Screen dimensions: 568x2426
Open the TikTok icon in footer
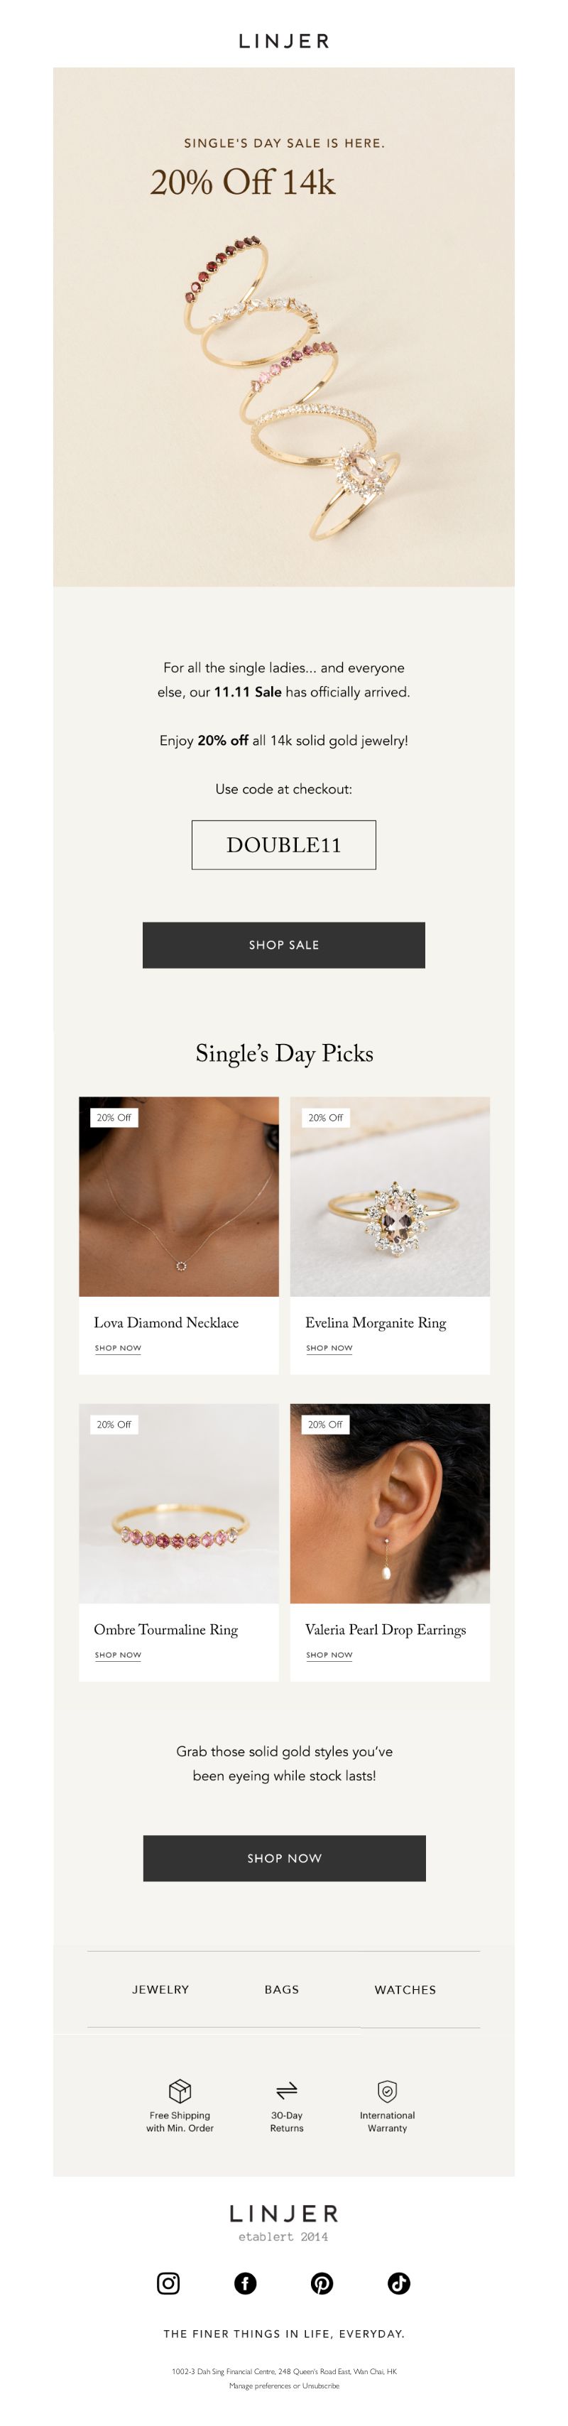[400, 2283]
